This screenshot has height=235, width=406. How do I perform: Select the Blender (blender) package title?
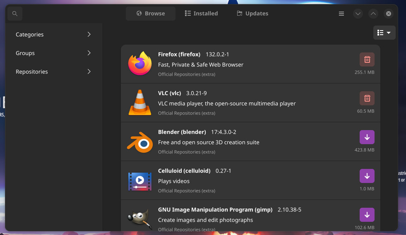pyautogui.click(x=182, y=132)
